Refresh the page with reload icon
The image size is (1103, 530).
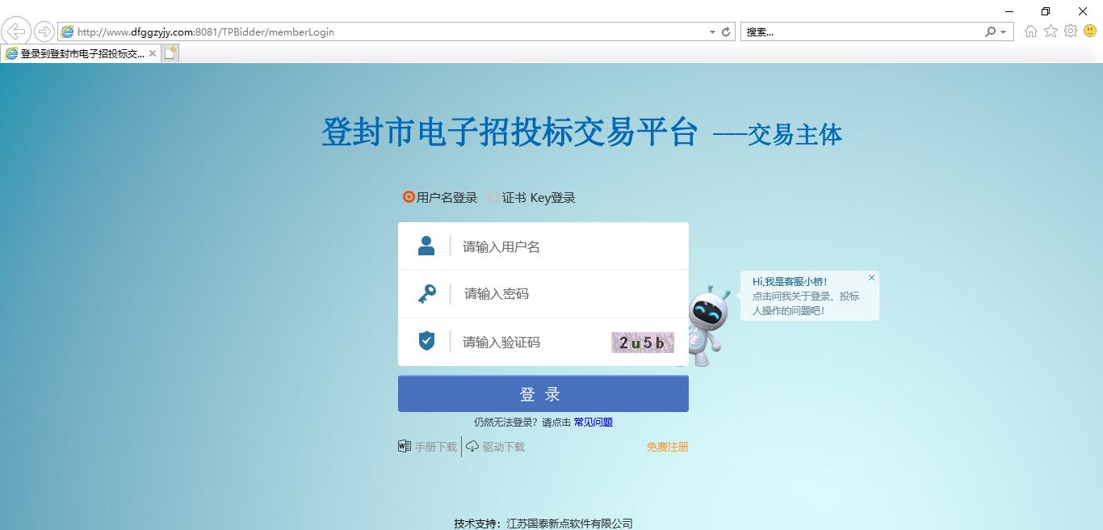[x=726, y=32]
